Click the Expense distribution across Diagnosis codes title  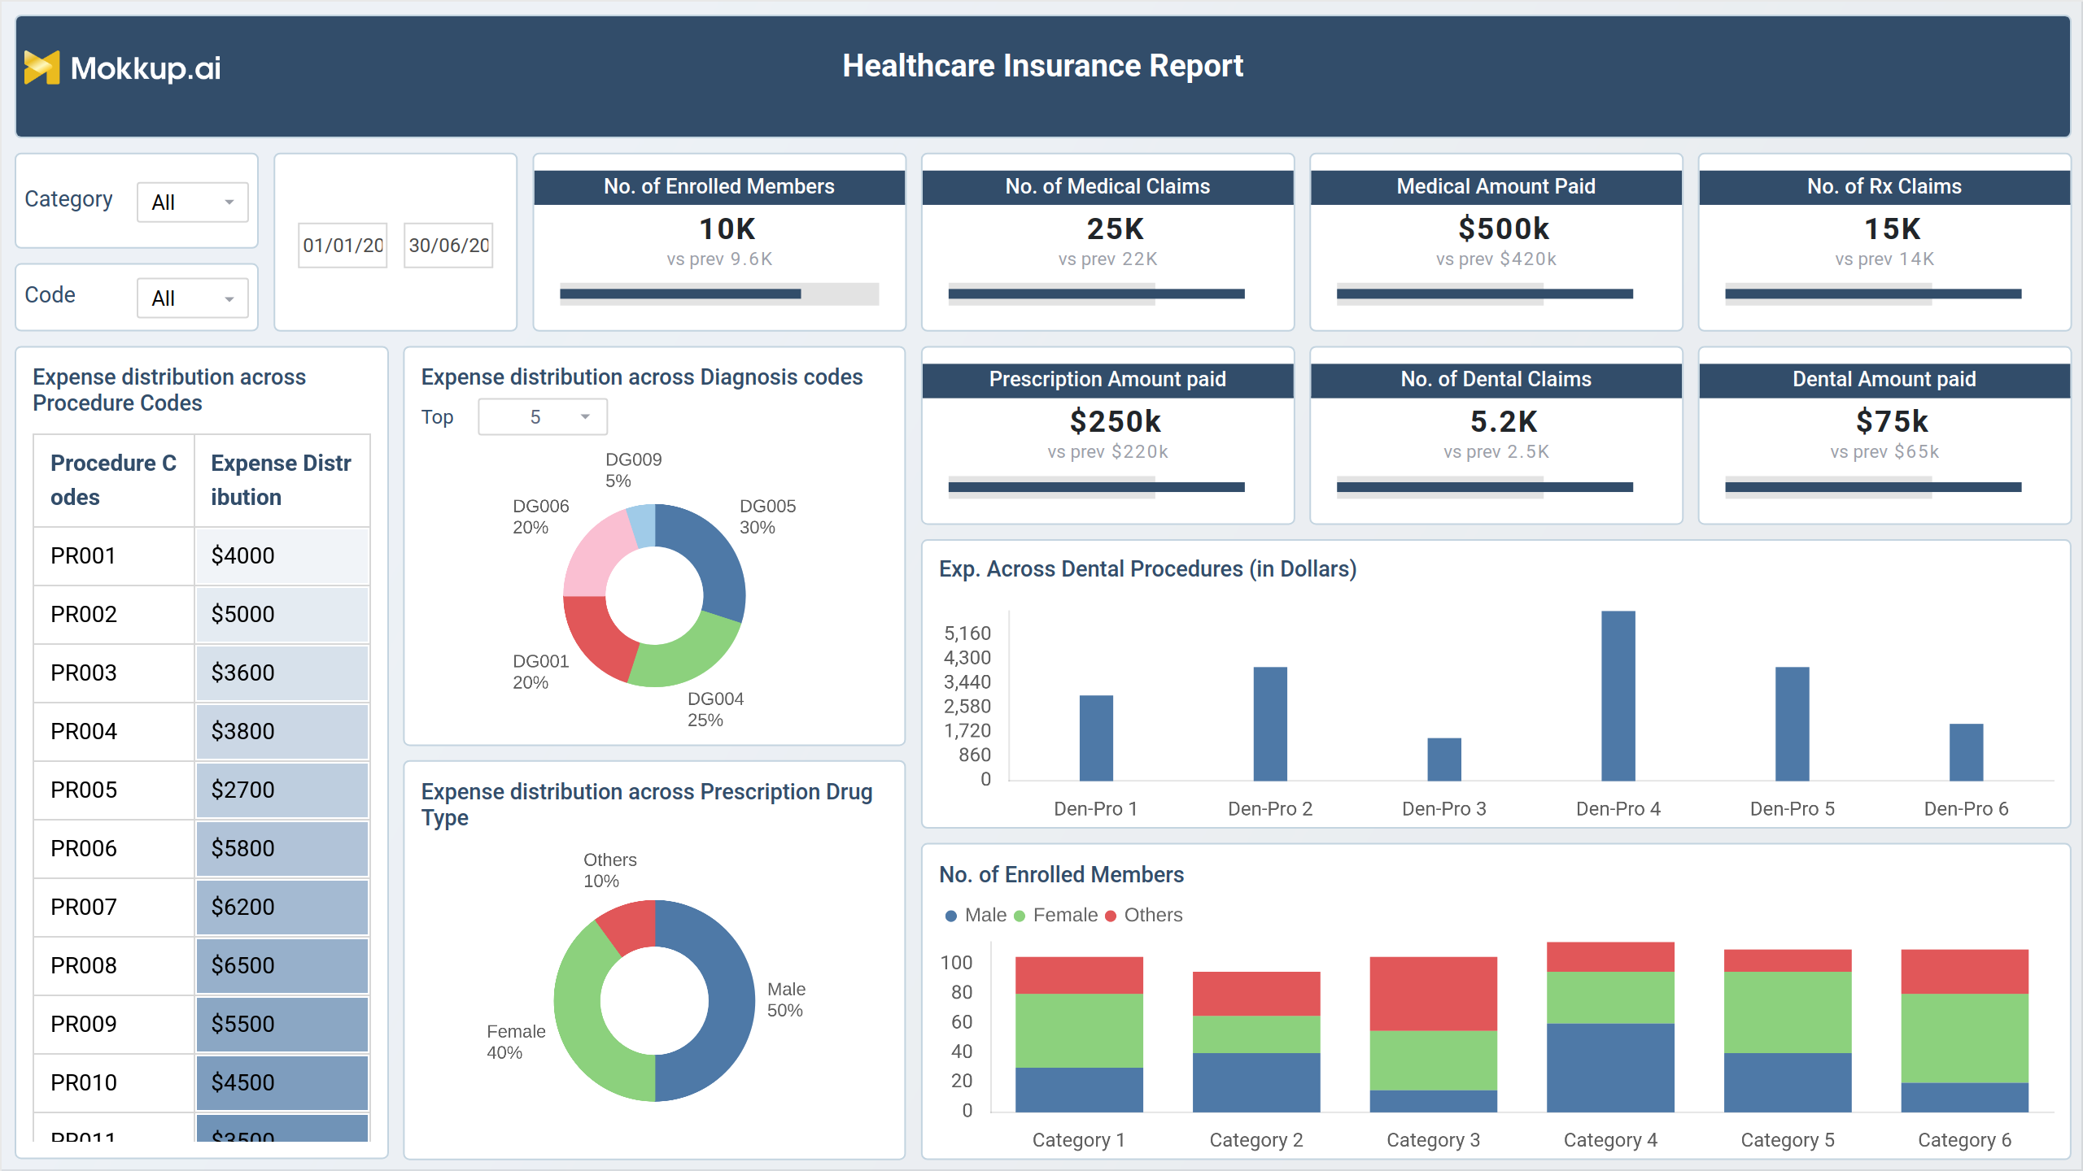click(642, 377)
